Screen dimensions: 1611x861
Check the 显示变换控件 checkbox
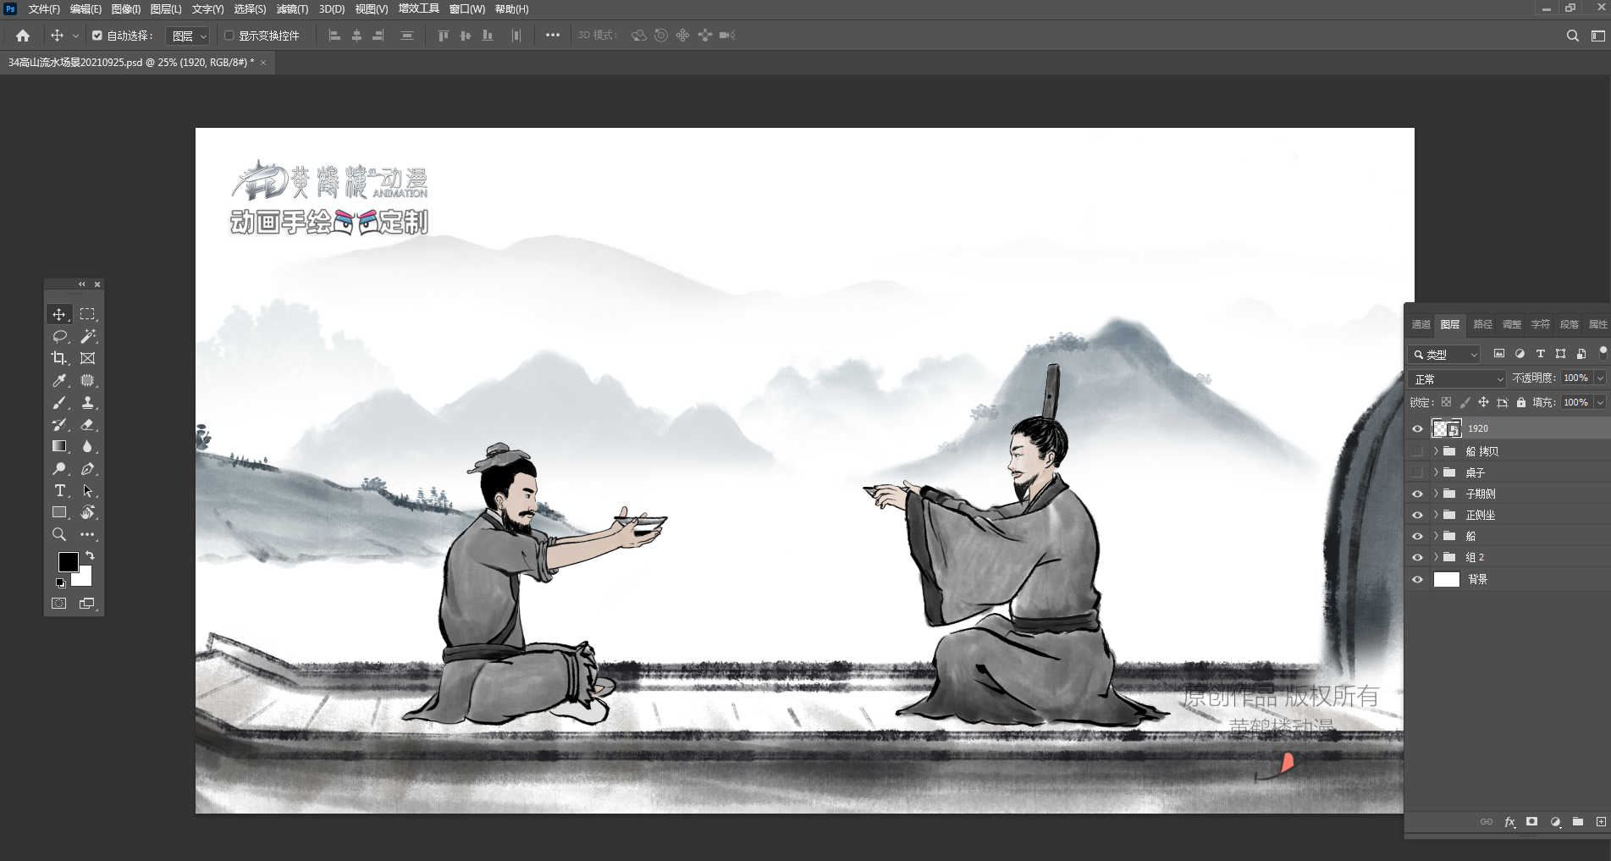point(229,36)
